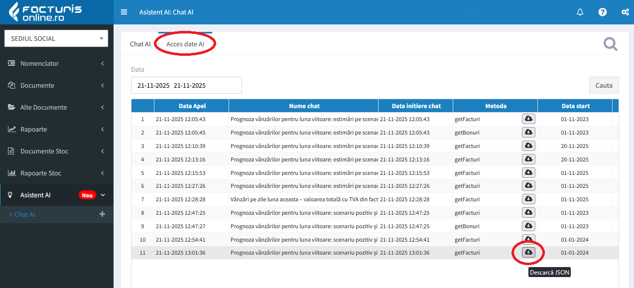Click the hamburger menu icon in header

[124, 12]
